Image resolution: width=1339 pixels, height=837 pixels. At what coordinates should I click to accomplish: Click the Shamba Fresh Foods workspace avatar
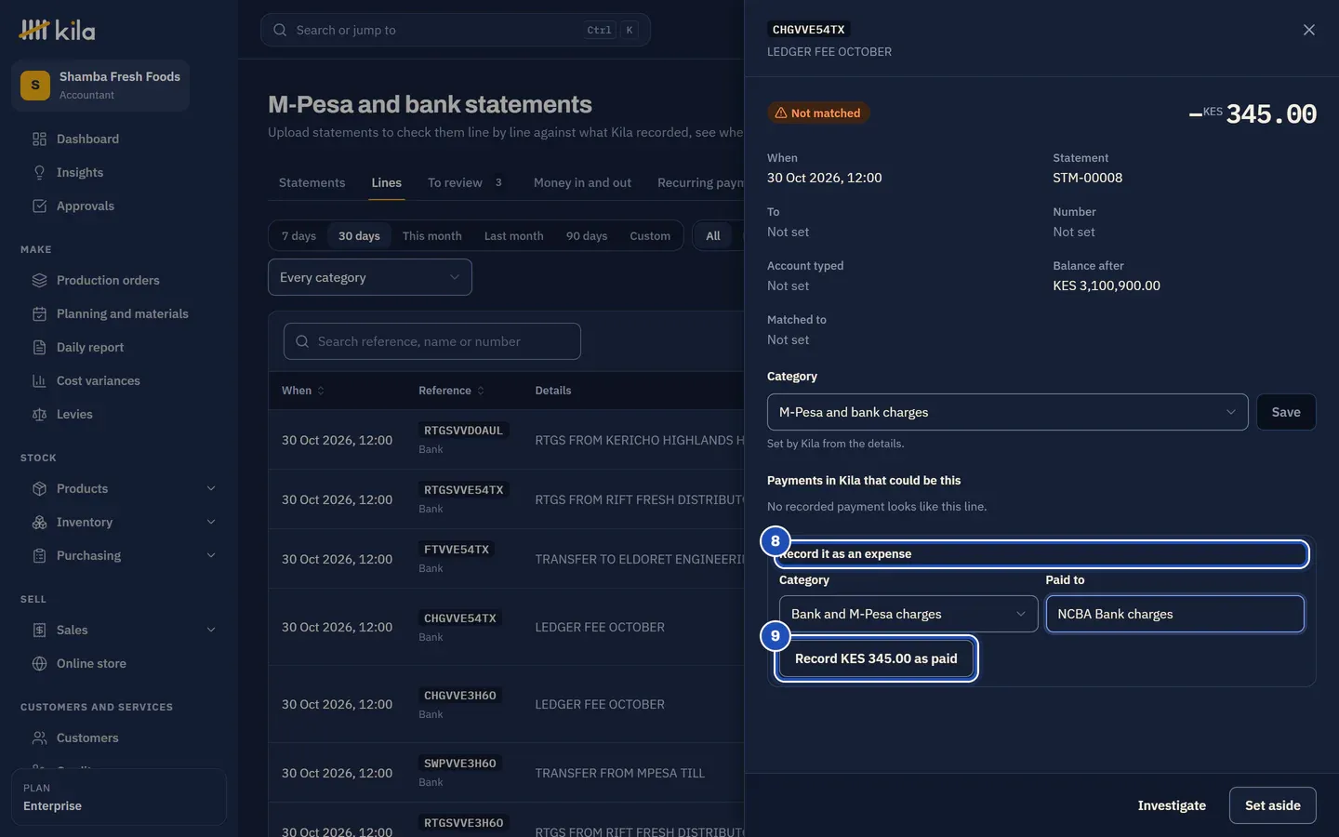click(35, 86)
